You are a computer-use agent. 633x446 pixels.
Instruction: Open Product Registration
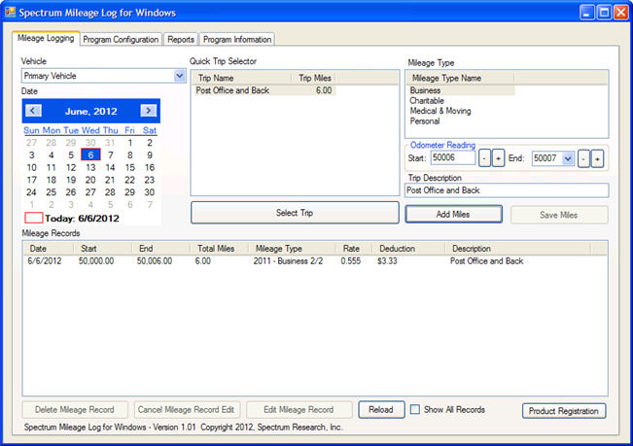[x=564, y=410]
